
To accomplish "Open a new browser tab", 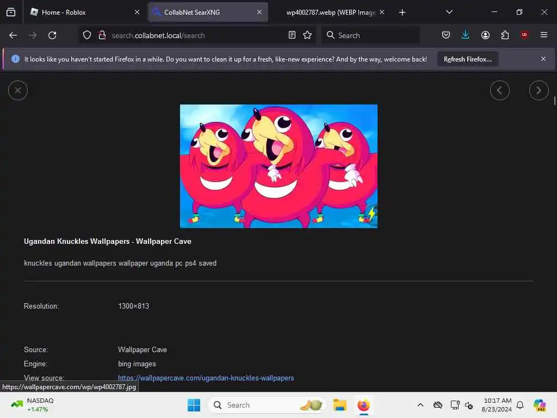I will 402,13.
